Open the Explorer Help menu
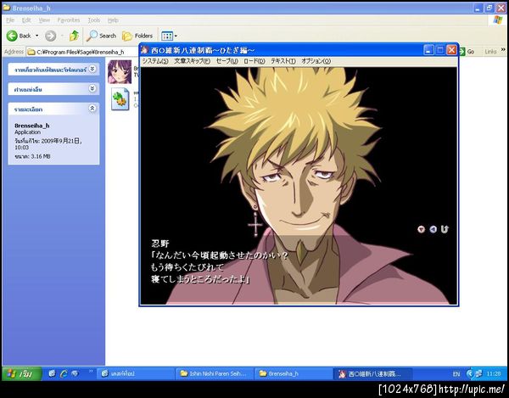The image size is (509, 398). click(x=113, y=20)
